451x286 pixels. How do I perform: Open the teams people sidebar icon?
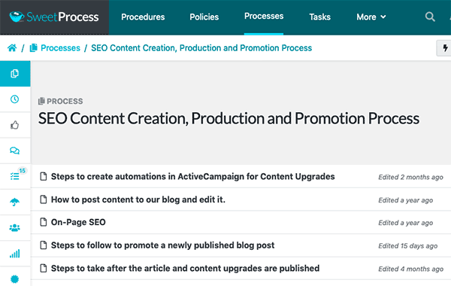click(15, 228)
